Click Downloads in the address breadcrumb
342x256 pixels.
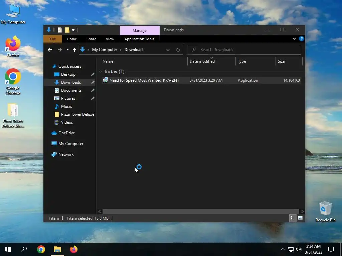point(134,50)
